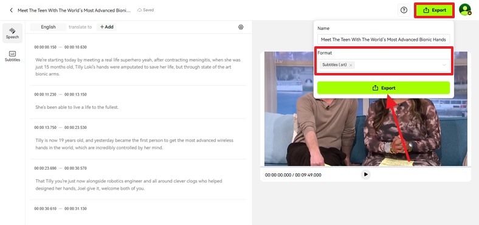Click the video progress bar under preview
Image resolution: width=479 pixels, height=225 pixels.
[x=366, y=167]
